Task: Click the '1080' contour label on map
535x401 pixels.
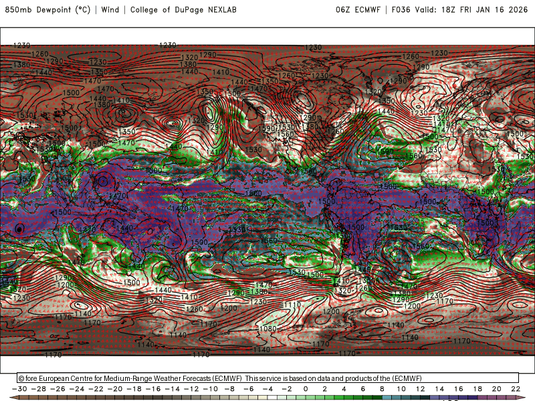Action: [x=268, y=329]
